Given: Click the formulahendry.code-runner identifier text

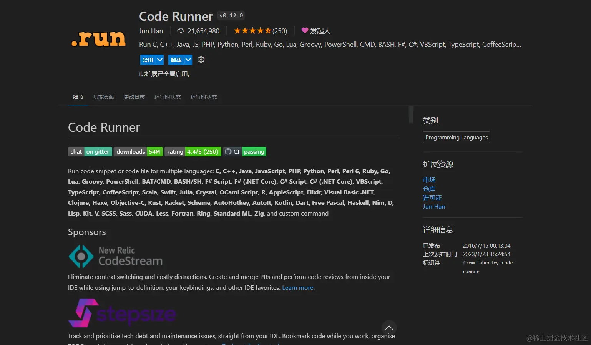Looking at the screenshot, I should pyautogui.click(x=489, y=267).
